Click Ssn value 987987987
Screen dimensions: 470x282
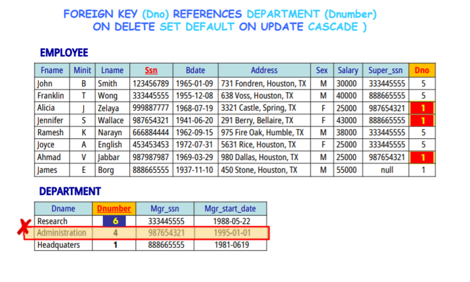(151, 158)
